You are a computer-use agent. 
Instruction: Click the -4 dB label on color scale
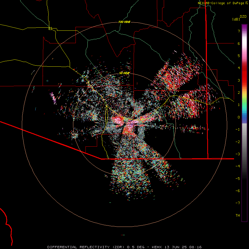click(x=238, y=166)
